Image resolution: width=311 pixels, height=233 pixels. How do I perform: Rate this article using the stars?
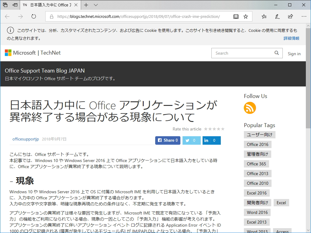tap(214, 129)
